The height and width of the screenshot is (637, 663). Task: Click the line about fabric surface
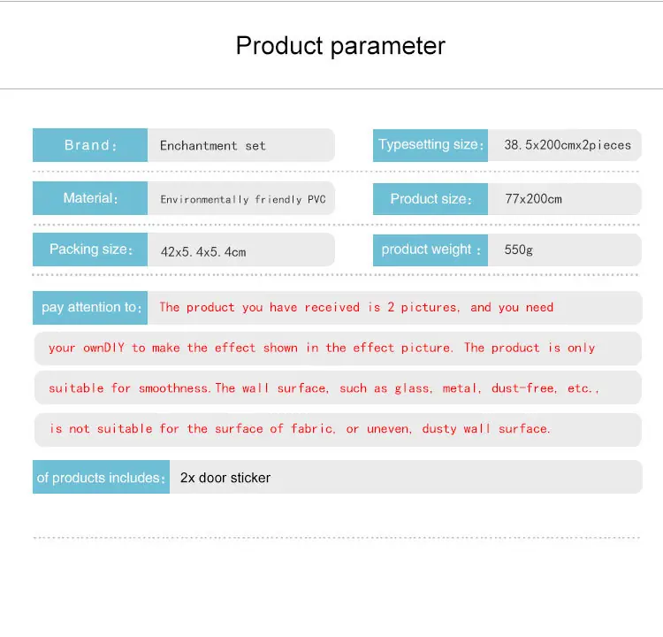(x=300, y=429)
